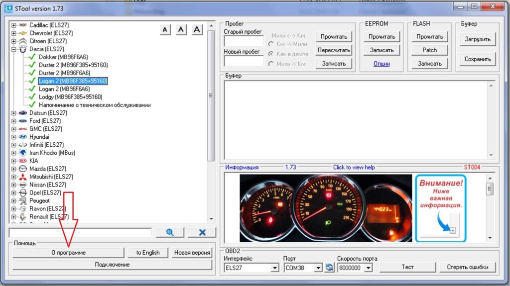Screen dimensions: 510x286
Task: Switch language with to English button
Action: [147, 253]
